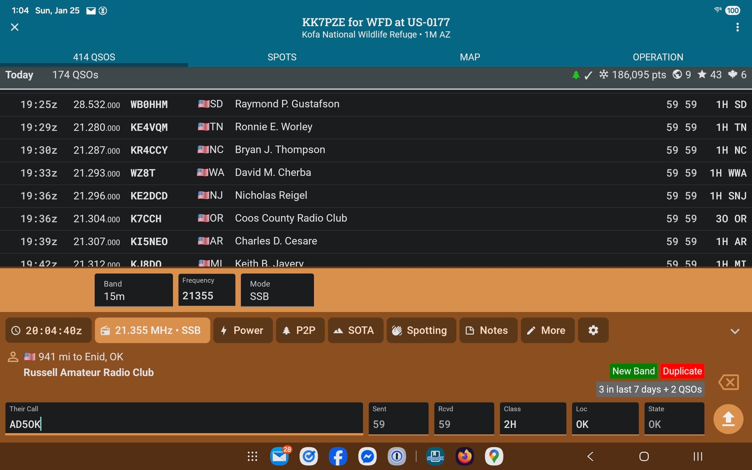This screenshot has width=752, height=470.
Task: Collapse the control panel with the chevron
Action: [735, 331]
